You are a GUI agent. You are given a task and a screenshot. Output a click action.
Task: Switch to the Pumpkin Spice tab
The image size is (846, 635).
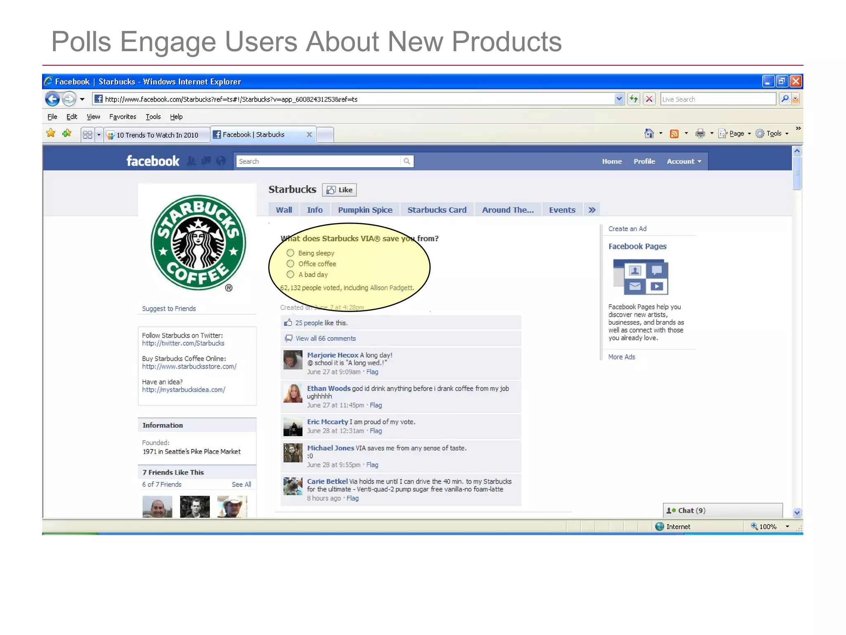[365, 210]
